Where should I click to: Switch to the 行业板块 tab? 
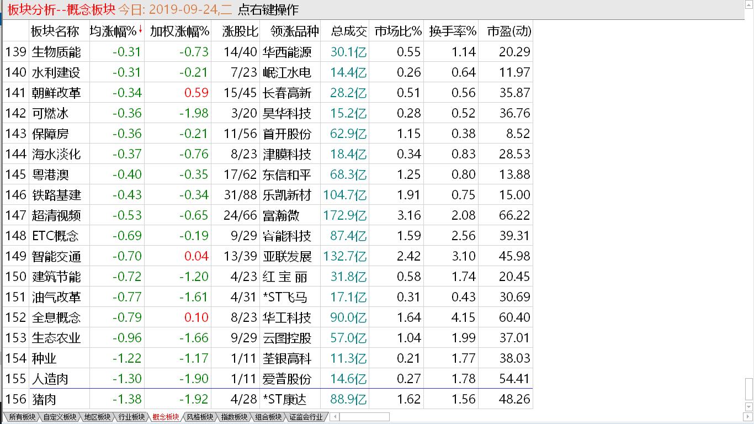tap(131, 417)
